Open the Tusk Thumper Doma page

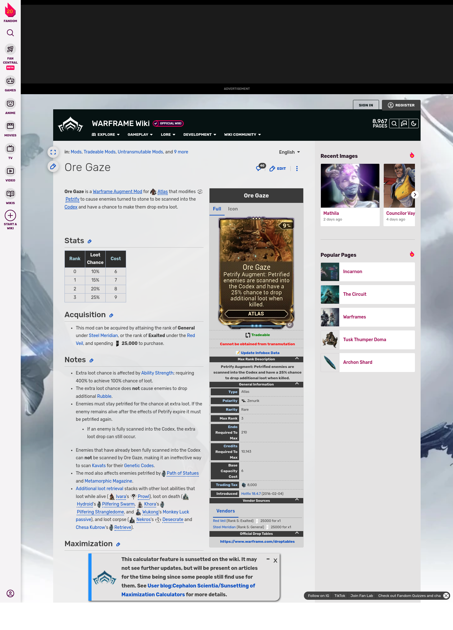[x=368, y=340]
